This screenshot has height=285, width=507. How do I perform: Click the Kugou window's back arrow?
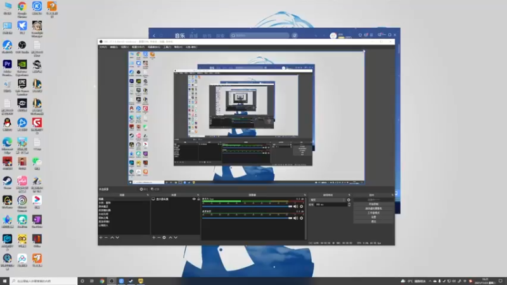click(x=154, y=35)
